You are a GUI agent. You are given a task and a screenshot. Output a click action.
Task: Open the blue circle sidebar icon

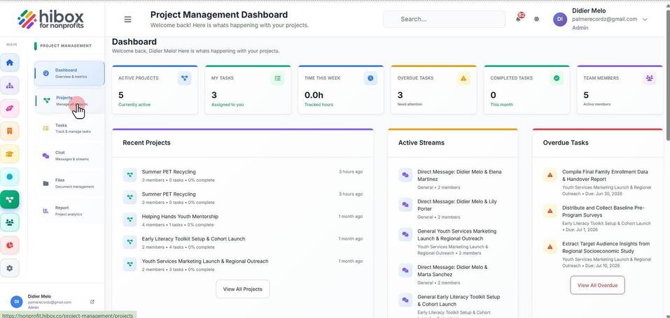9,176
